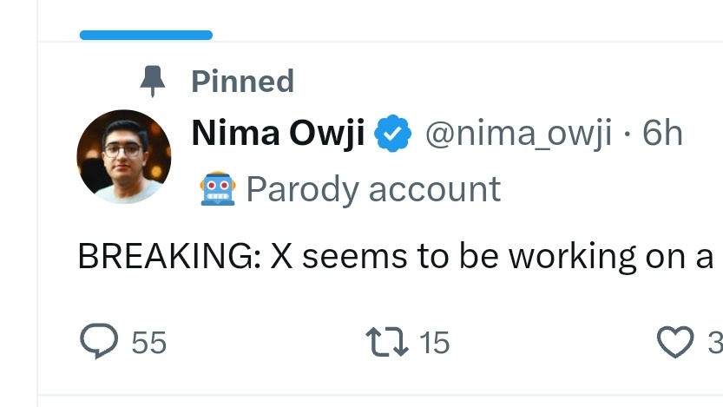This screenshot has height=407, width=723.
Task: Click the middle dot separator before 6h
Action: [x=627, y=135]
